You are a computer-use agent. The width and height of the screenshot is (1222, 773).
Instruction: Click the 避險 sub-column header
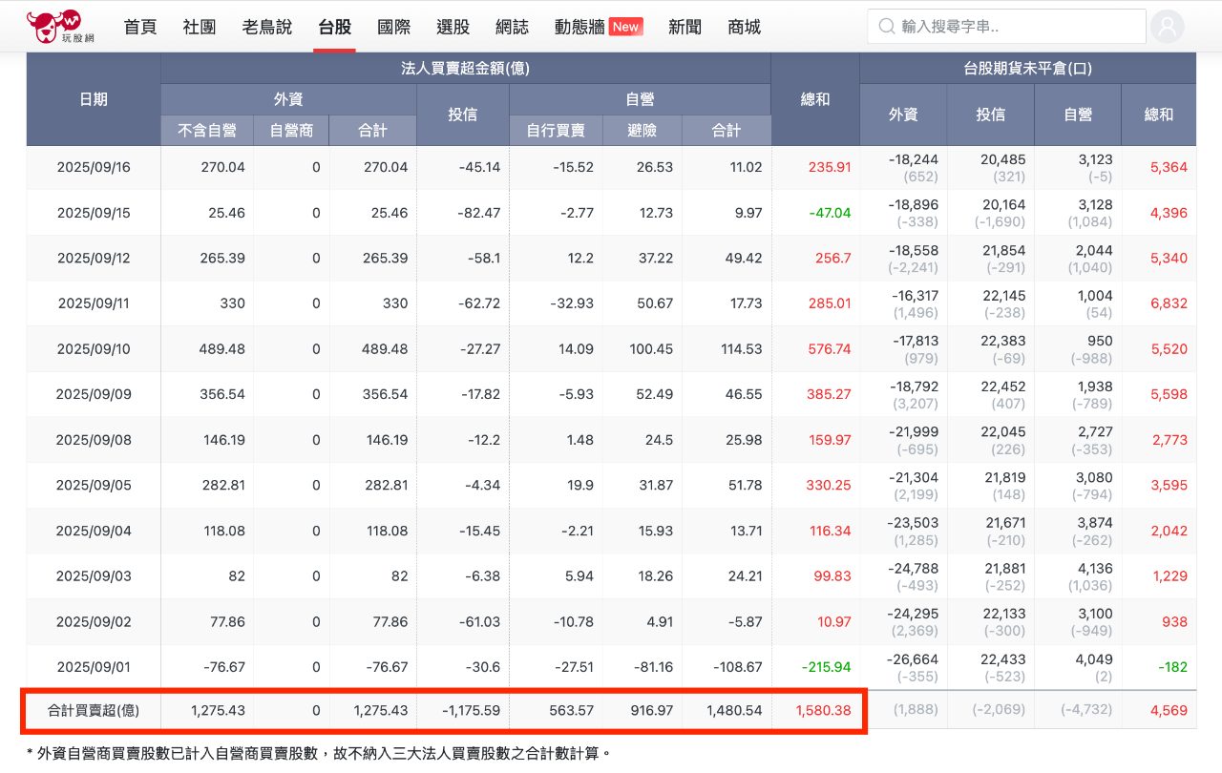click(642, 131)
